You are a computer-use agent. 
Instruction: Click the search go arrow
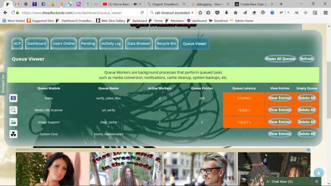(x=192, y=13)
